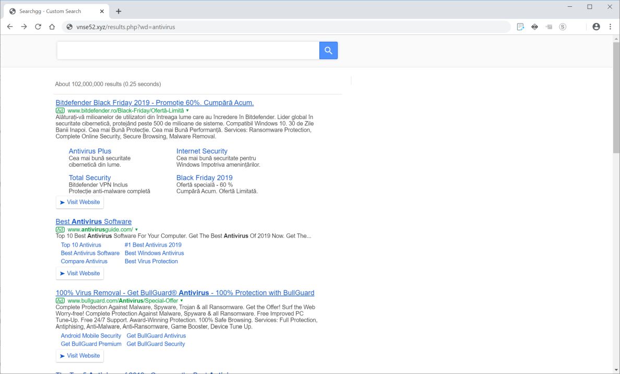Open the Chrome profile account icon
This screenshot has width=620, height=374.
[x=596, y=27]
